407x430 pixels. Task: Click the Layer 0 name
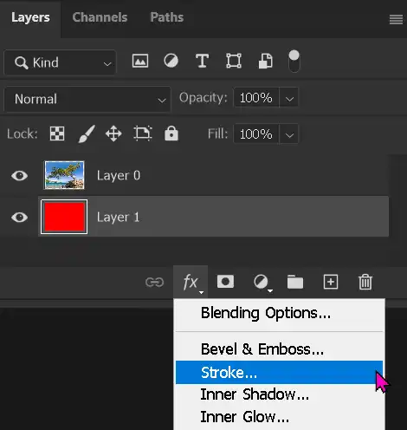(x=119, y=176)
